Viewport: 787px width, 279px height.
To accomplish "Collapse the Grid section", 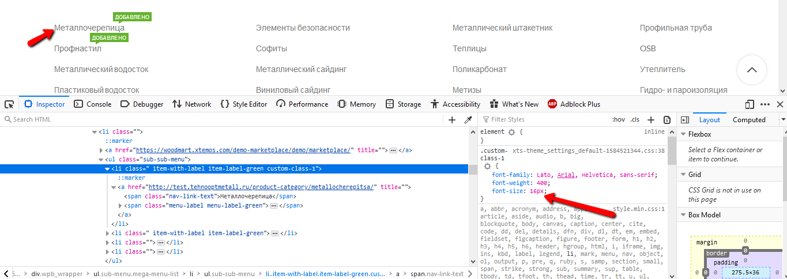I will [683, 175].
